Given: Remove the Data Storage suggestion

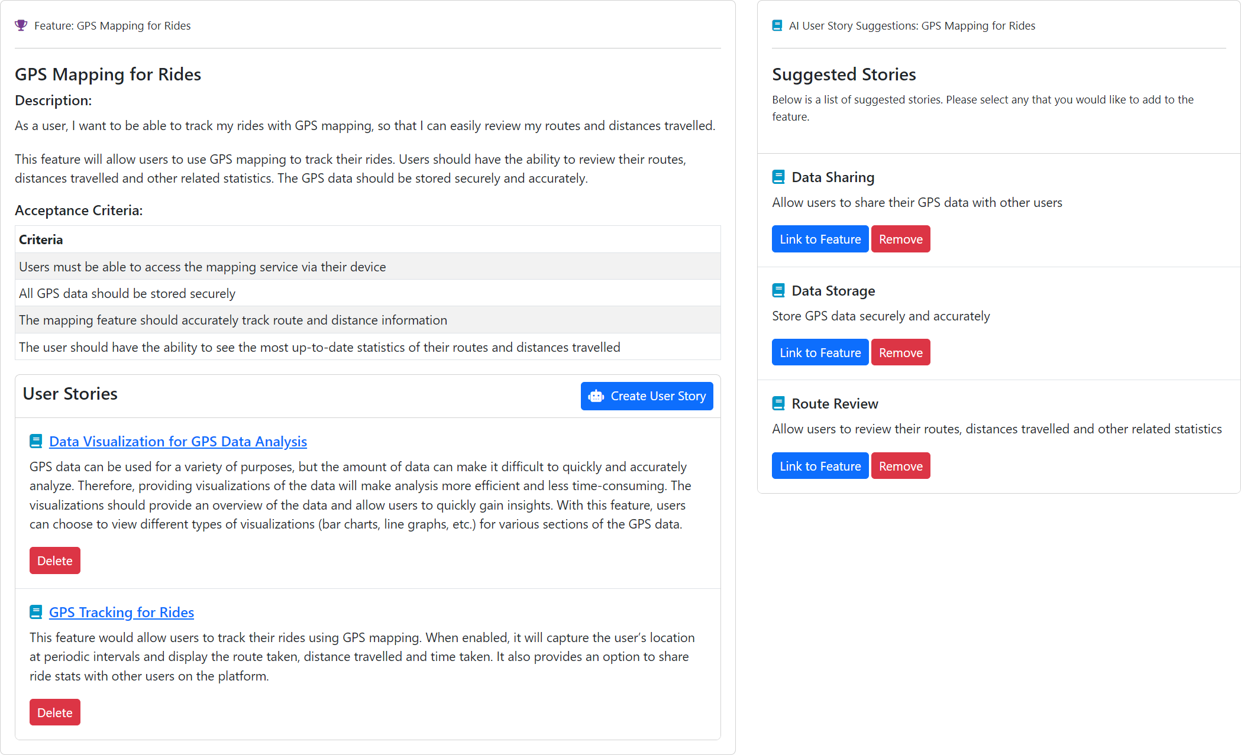Looking at the screenshot, I should coord(900,352).
